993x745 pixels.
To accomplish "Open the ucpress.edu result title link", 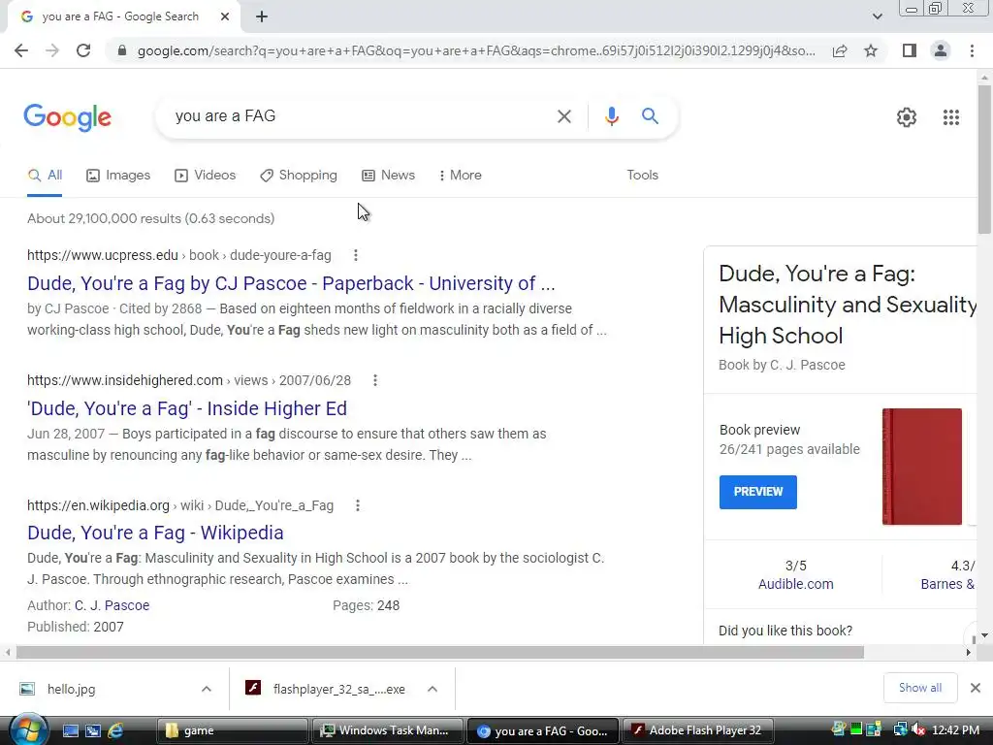I will (291, 283).
